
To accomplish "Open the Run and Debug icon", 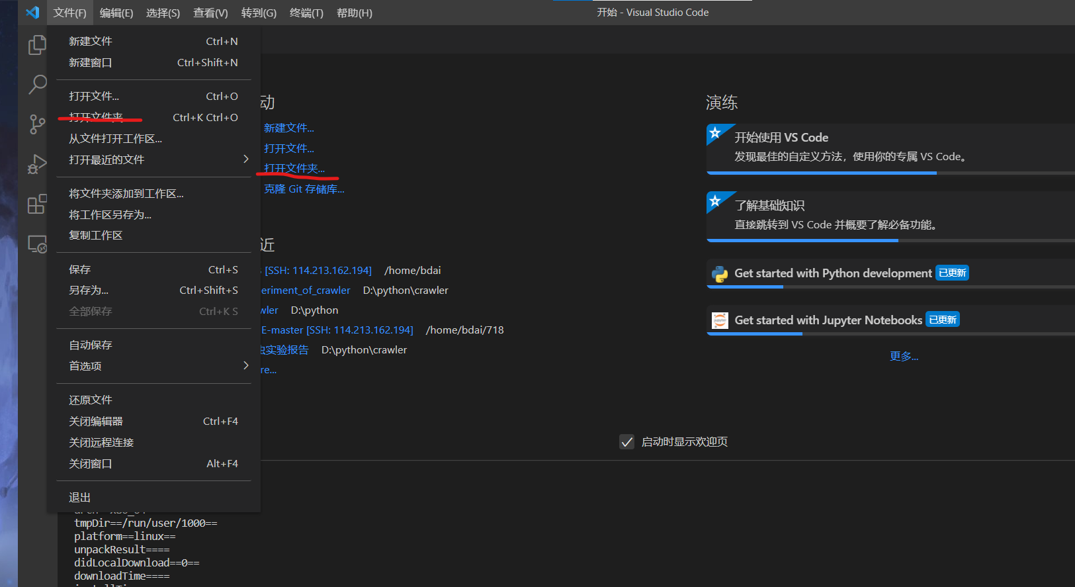I will coord(37,163).
